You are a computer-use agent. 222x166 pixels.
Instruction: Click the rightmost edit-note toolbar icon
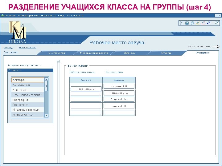pos(217,23)
